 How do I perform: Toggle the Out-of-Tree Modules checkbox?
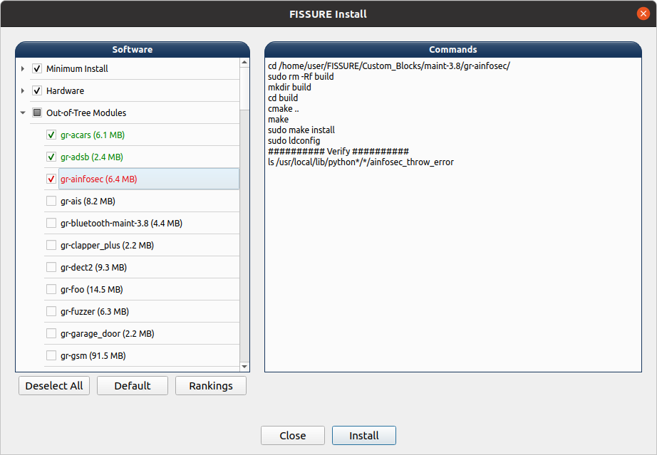coord(37,113)
